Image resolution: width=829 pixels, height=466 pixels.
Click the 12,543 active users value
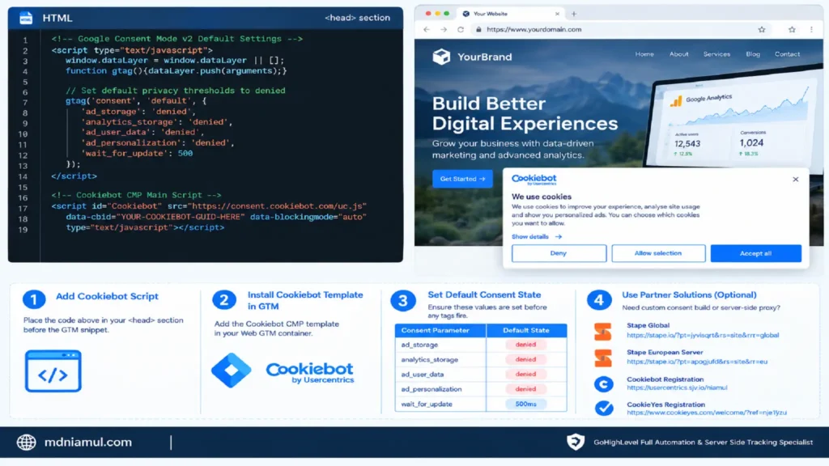tap(687, 144)
